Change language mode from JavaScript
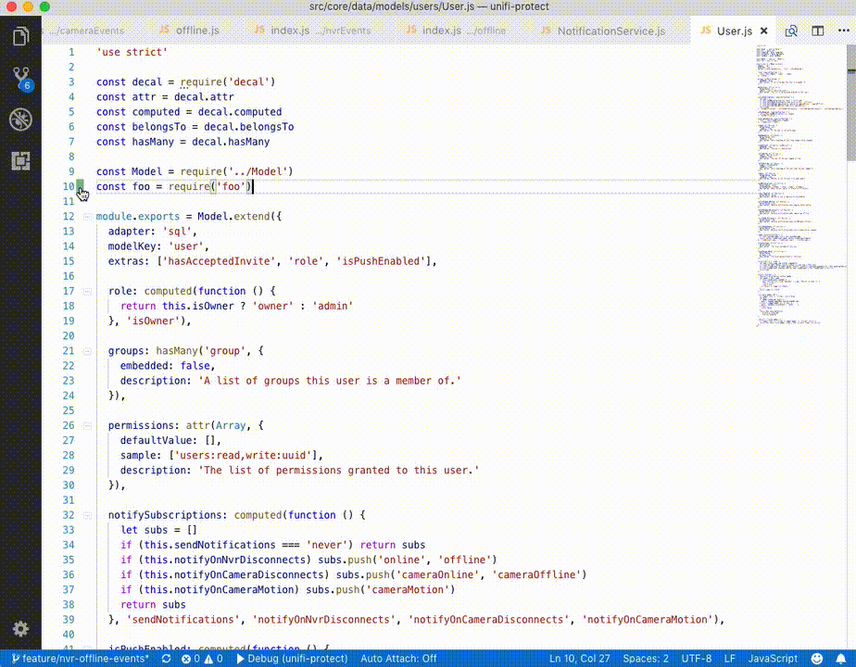Viewport: 856px width, 667px height. point(774,660)
